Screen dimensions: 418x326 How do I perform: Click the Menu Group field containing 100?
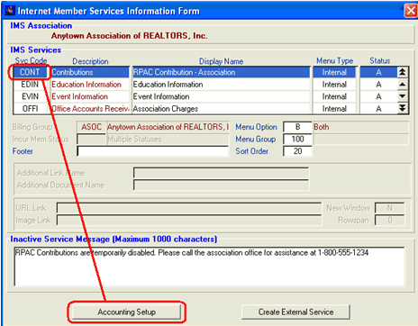click(x=297, y=139)
